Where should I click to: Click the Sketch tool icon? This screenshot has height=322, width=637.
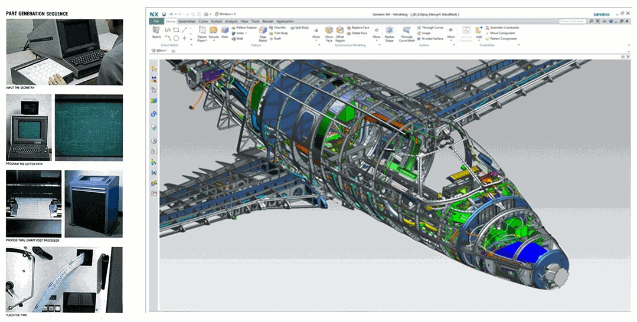156,29
